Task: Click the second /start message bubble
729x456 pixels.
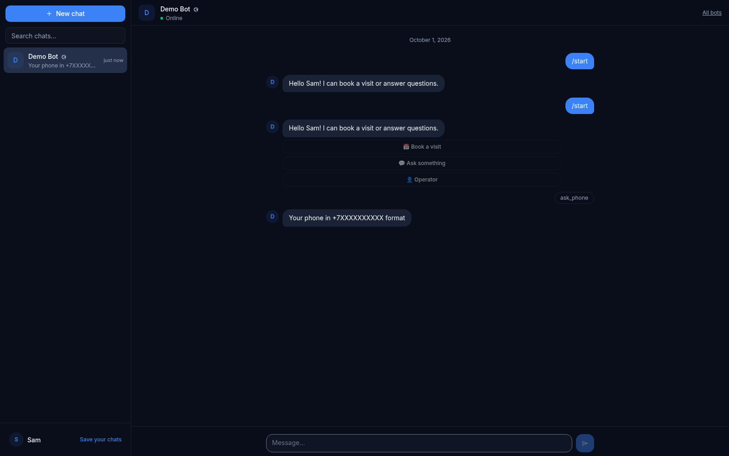Action: [580, 106]
